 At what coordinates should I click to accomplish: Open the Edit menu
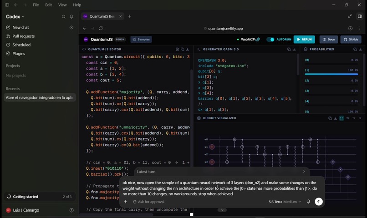pyautogui.click(x=48, y=5)
